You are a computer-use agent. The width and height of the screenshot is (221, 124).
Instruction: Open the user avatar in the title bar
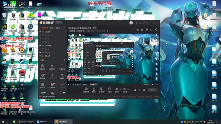(131, 23)
